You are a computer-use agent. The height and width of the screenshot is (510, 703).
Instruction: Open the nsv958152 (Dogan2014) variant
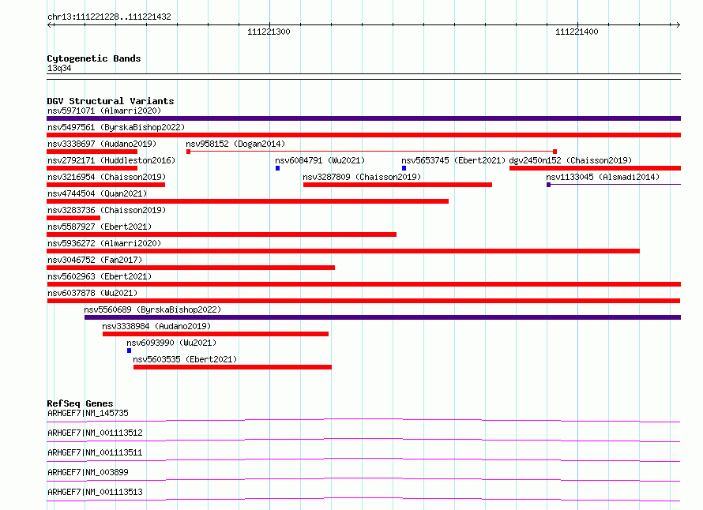coord(235,144)
